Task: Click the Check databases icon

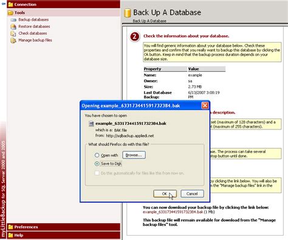Action: [x=13, y=33]
